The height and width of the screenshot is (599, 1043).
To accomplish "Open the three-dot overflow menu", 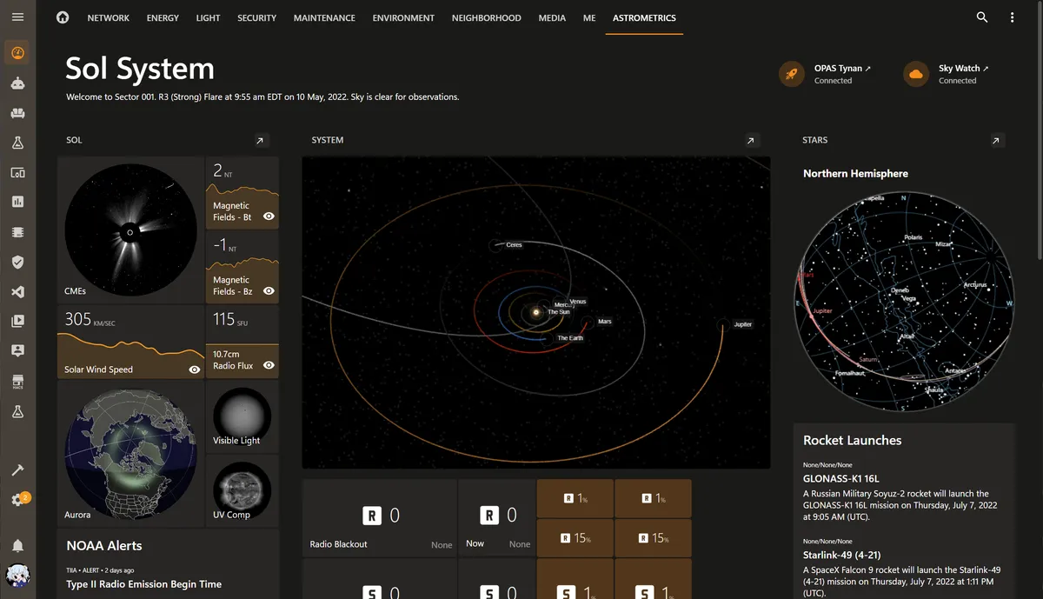I will tap(1013, 17).
